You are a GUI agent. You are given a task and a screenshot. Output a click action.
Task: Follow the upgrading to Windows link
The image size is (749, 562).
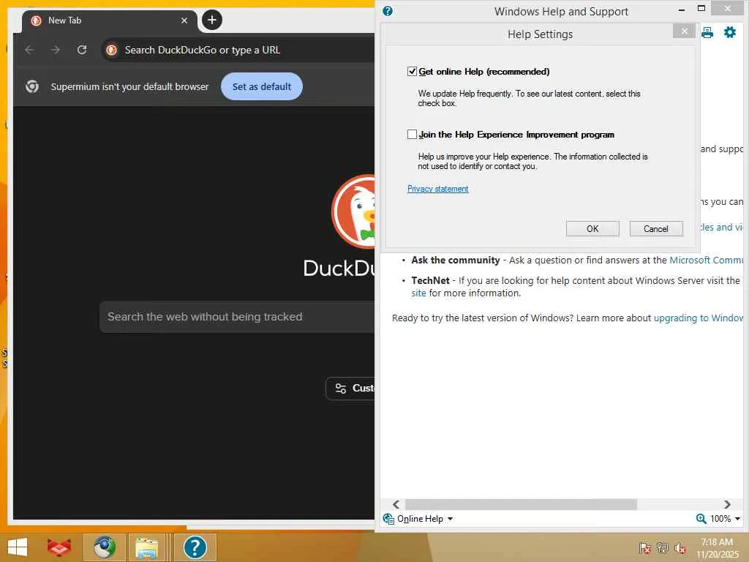click(x=699, y=318)
